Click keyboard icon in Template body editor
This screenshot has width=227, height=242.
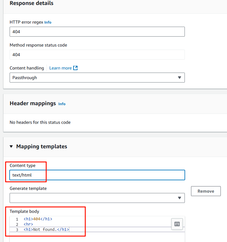coord(177,224)
